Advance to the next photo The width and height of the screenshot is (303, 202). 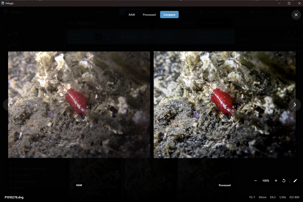click(295, 105)
